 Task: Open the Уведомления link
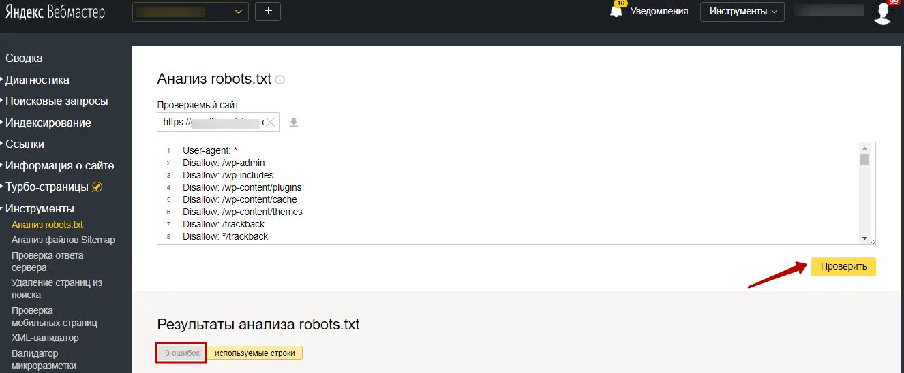coord(659,12)
